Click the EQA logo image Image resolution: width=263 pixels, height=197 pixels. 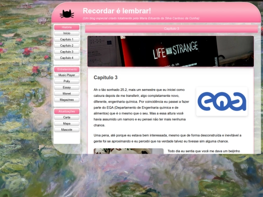222,101
